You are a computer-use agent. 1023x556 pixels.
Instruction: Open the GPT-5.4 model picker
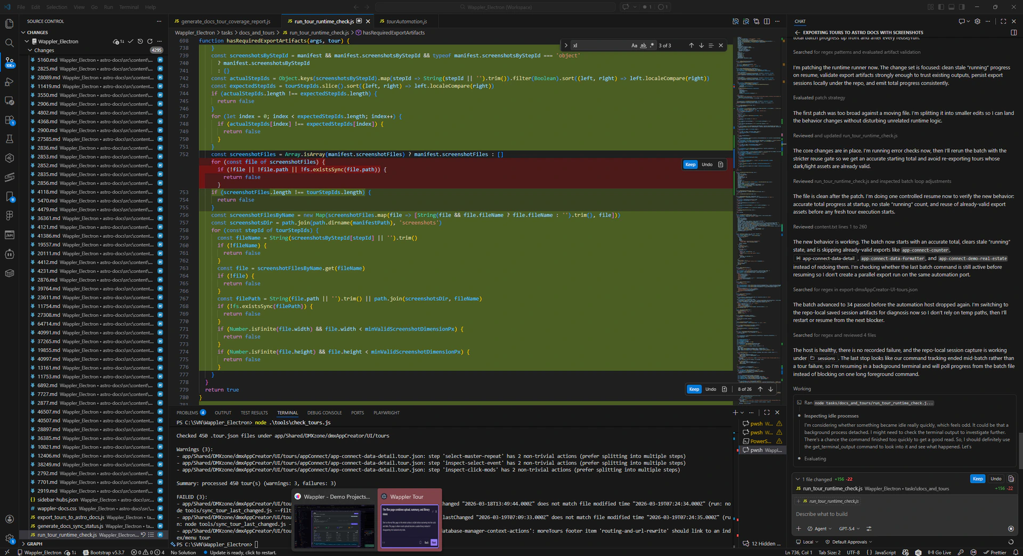pos(849,529)
